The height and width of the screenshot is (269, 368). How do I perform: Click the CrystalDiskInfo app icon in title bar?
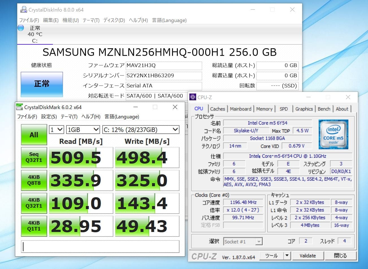point(23,10)
